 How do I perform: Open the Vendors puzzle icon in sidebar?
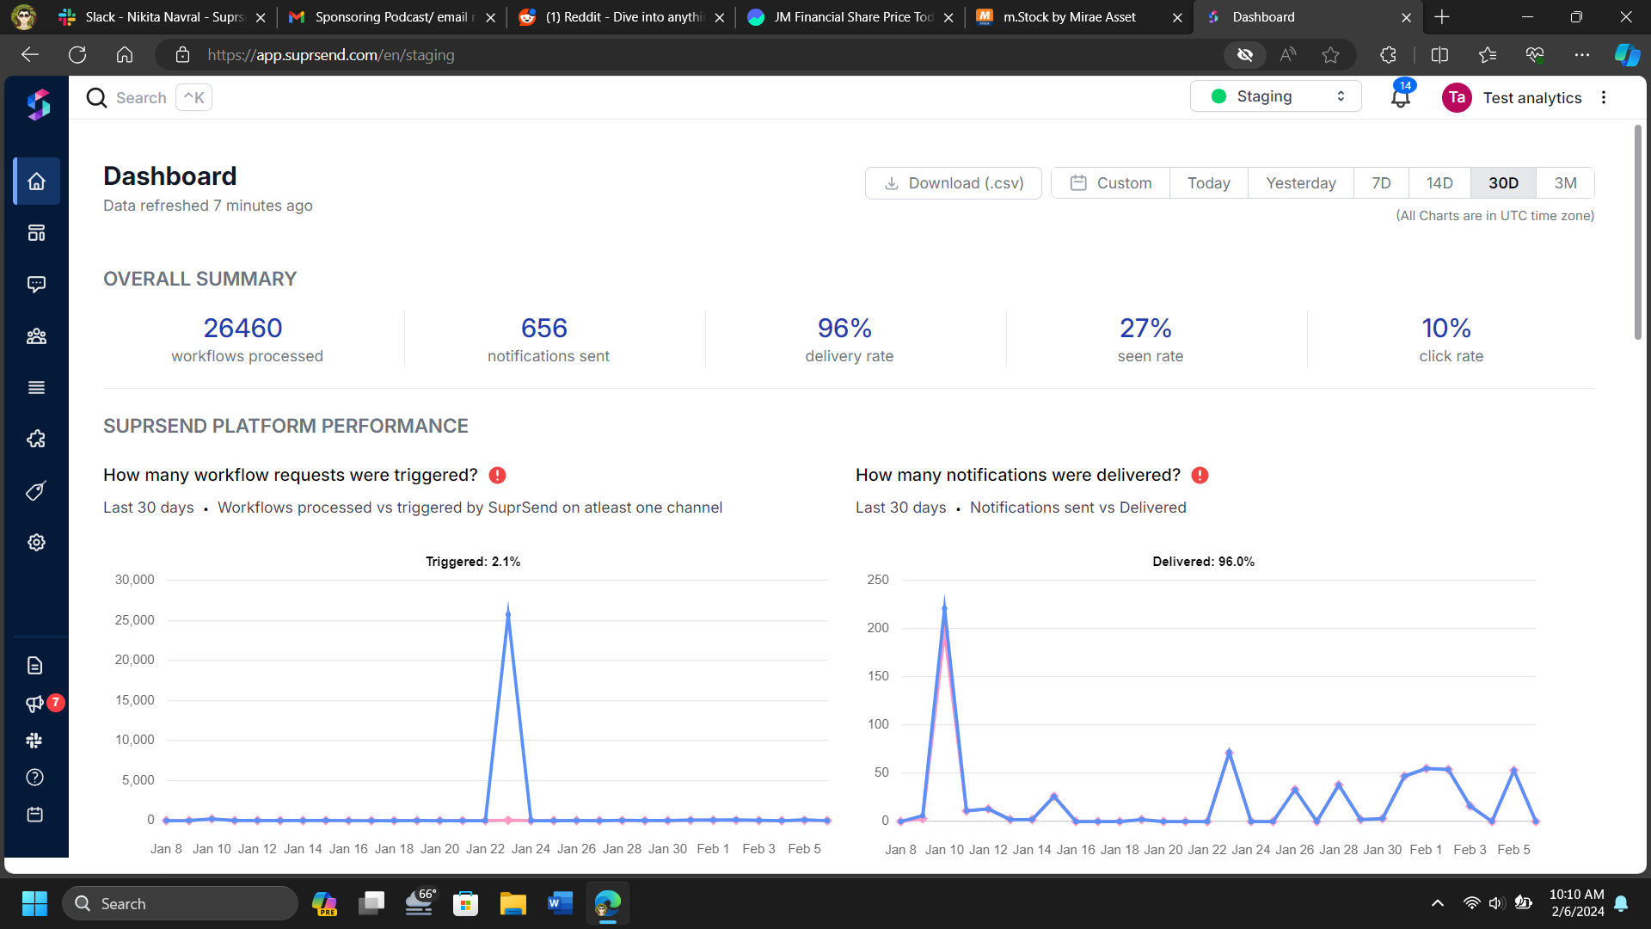[36, 440]
